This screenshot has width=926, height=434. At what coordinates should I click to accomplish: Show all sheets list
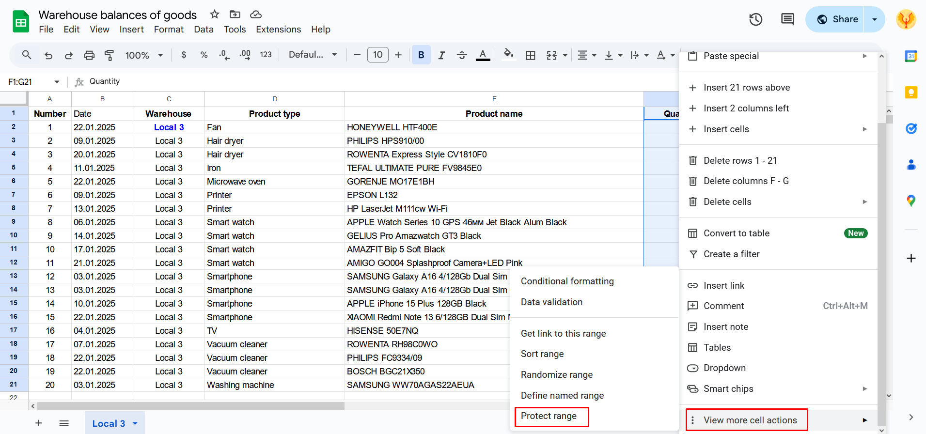(64, 423)
